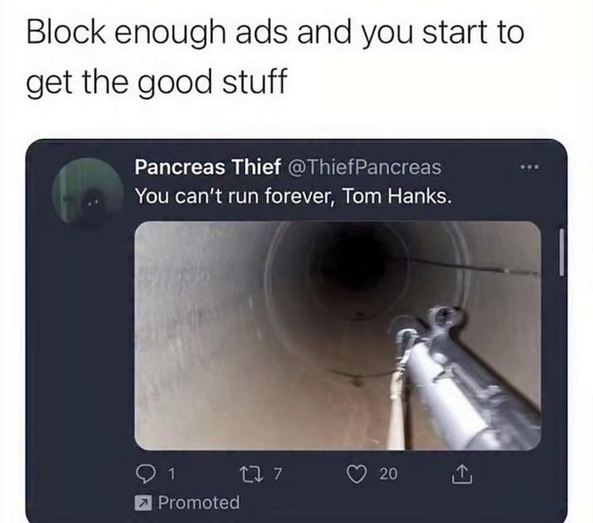This screenshot has height=523, width=593.
Task: Retweet the Pancreas Thief post
Action: pos(251,474)
